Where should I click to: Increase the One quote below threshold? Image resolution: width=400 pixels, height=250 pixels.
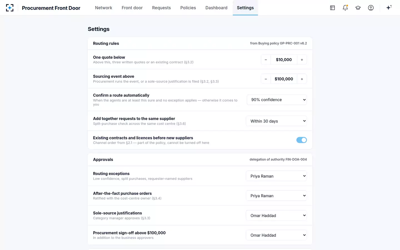(302, 60)
